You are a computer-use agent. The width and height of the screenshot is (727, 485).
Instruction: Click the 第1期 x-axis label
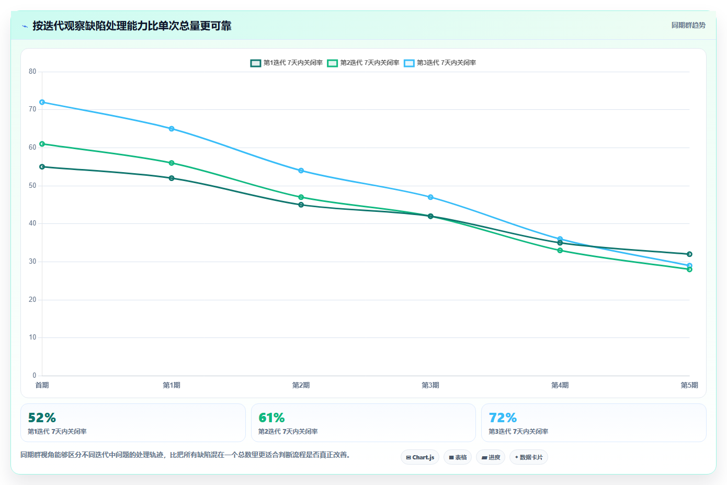[172, 385]
